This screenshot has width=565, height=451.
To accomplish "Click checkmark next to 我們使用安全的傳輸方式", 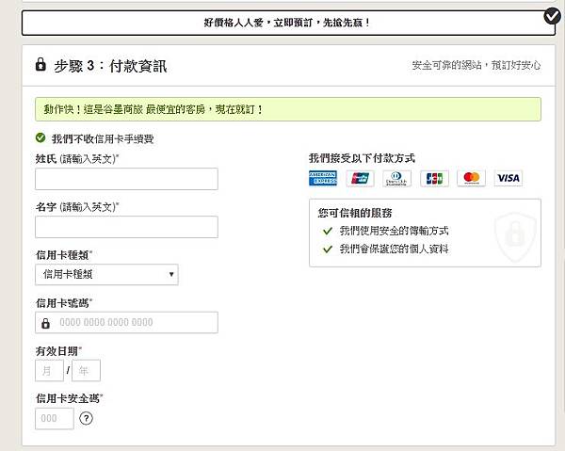I will [x=327, y=231].
